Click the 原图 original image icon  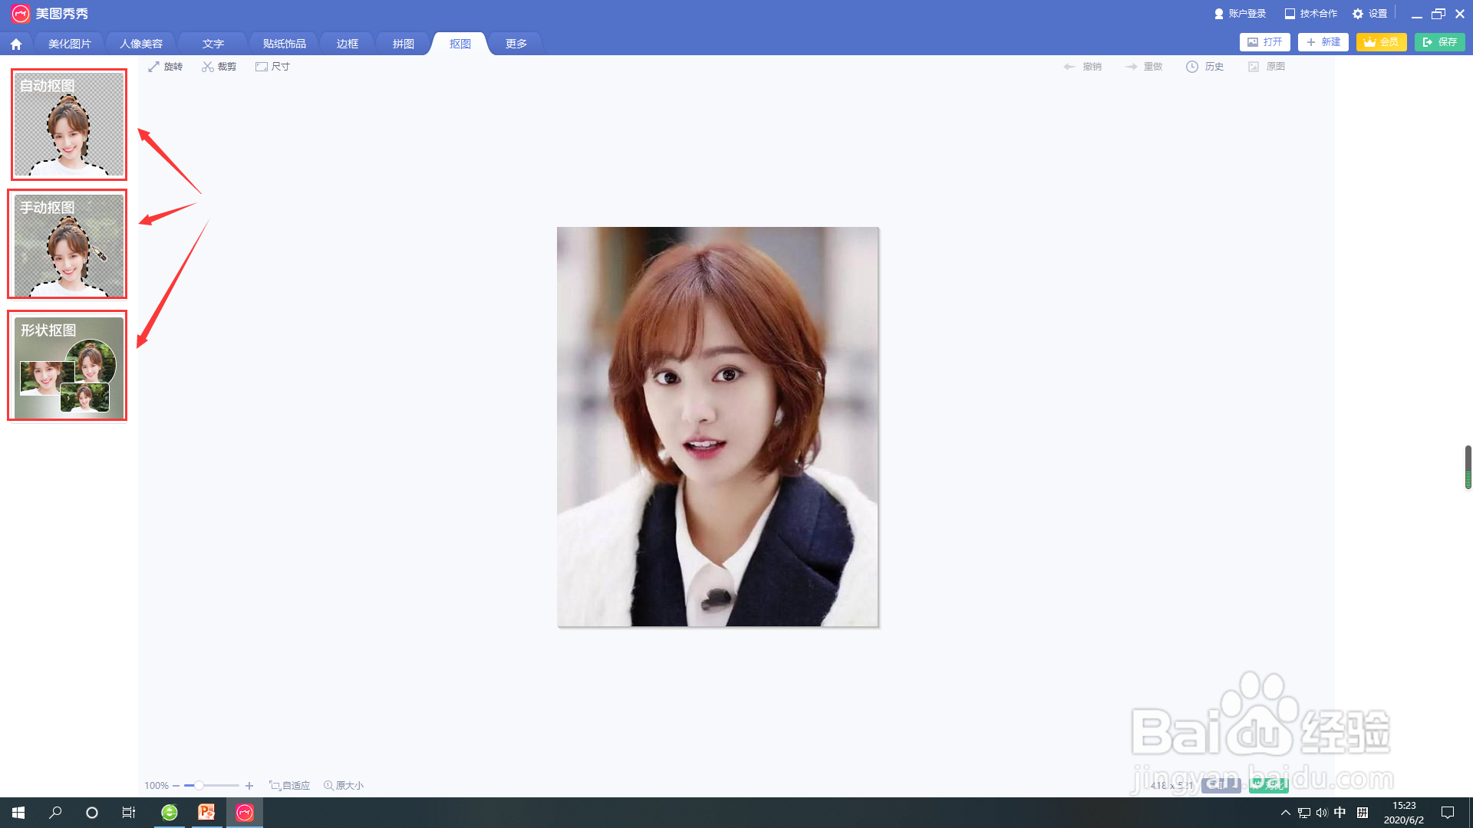click(1254, 67)
